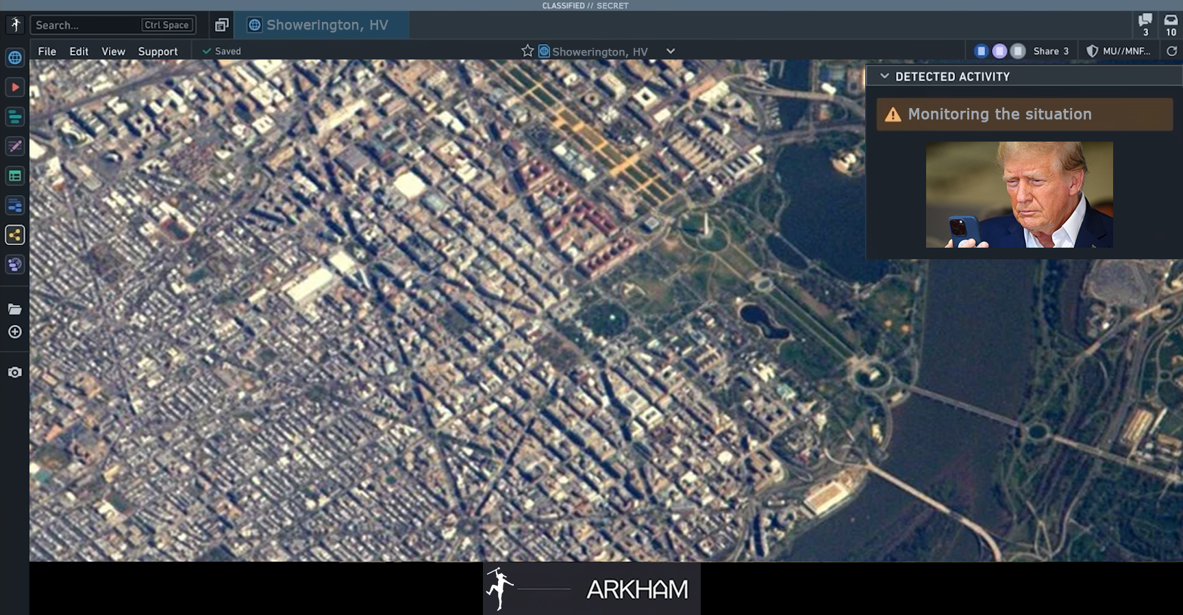Star the Showerington, HV map as favorite
The width and height of the screenshot is (1183, 615).
coord(527,51)
